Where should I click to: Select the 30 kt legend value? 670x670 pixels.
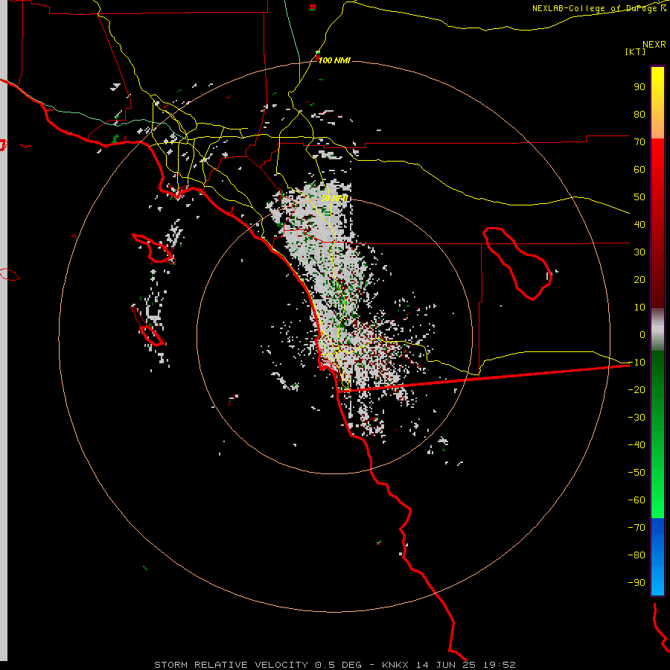pyautogui.click(x=639, y=252)
